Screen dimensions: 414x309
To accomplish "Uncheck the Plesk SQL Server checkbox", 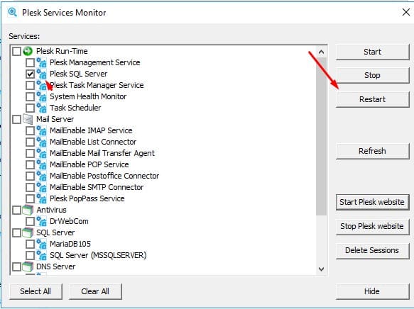I will tap(30, 74).
